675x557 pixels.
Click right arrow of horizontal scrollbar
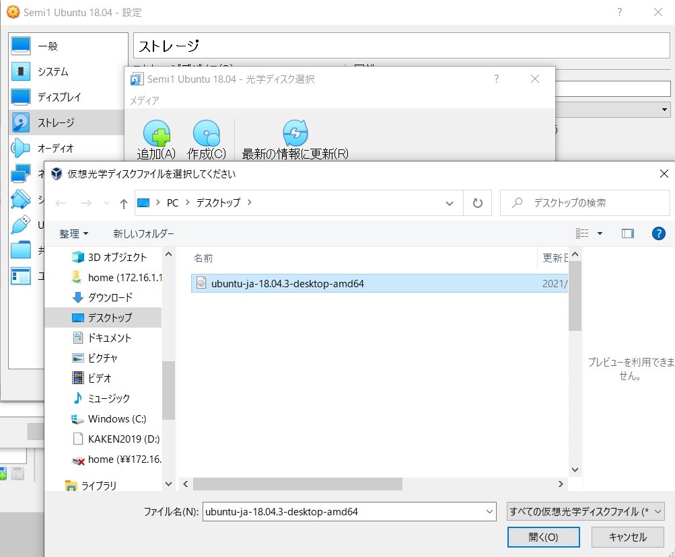pyautogui.click(x=561, y=484)
